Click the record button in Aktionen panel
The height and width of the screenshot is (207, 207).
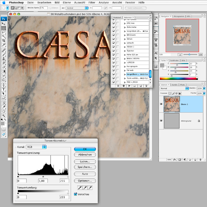tap(123, 86)
